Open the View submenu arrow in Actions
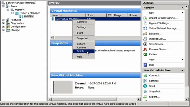The height and width of the screenshot is (107, 190). coord(182,59)
